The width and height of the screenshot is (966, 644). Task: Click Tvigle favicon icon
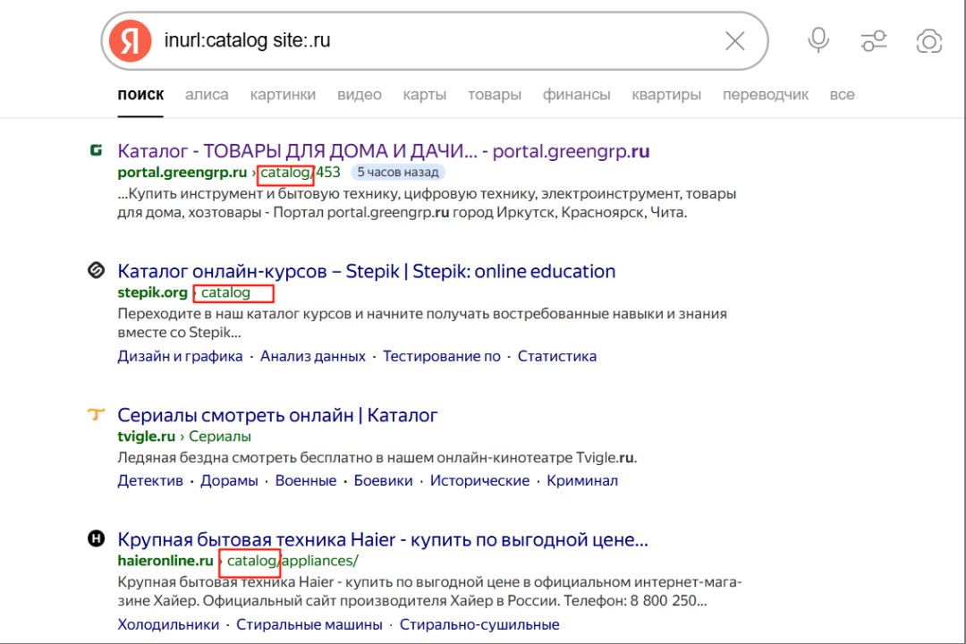(96, 414)
